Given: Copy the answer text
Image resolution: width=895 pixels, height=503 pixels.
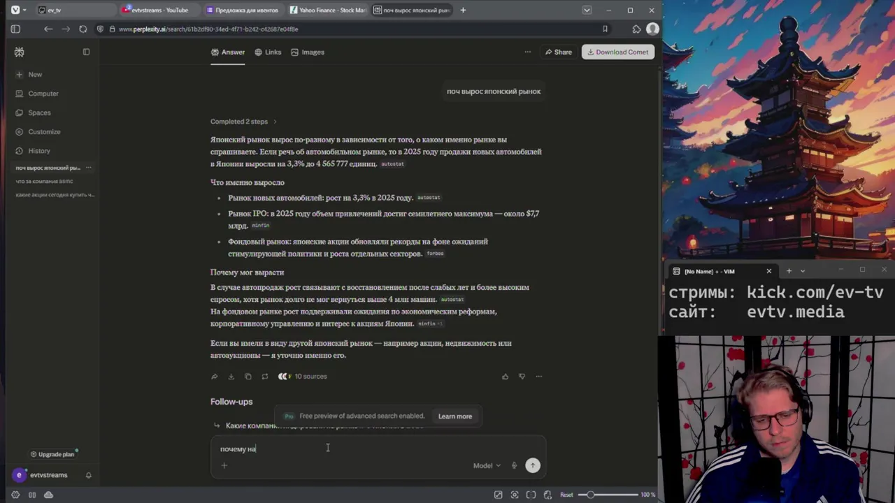Looking at the screenshot, I should click(x=248, y=377).
